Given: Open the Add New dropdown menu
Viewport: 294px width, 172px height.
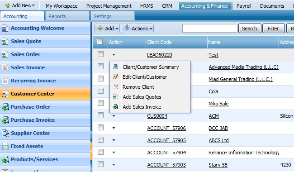Looking at the screenshot, I should 20,5.
